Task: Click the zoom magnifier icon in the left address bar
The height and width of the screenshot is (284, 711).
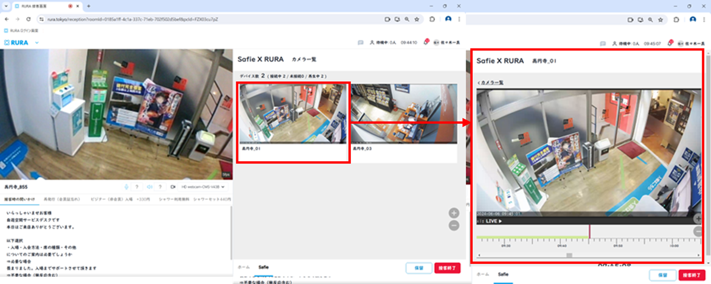Action: point(407,19)
